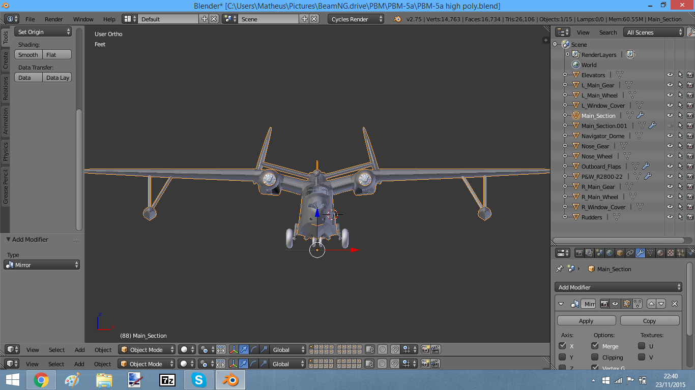Open the Modifiers properties tab wrench icon
The image size is (695, 390).
coord(640,252)
